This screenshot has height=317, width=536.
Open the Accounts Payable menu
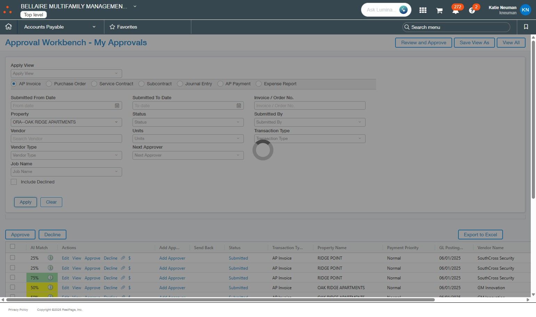click(59, 27)
